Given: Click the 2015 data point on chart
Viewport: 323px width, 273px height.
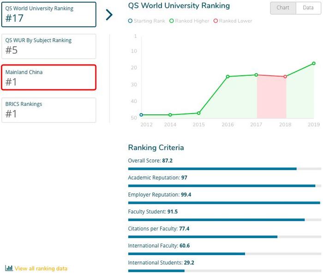Looking at the screenshot, I should pos(198,113).
